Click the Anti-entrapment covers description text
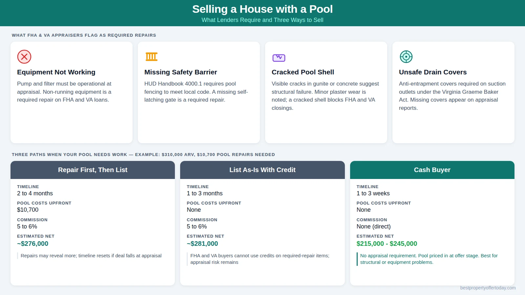525x295 pixels. coord(452,96)
